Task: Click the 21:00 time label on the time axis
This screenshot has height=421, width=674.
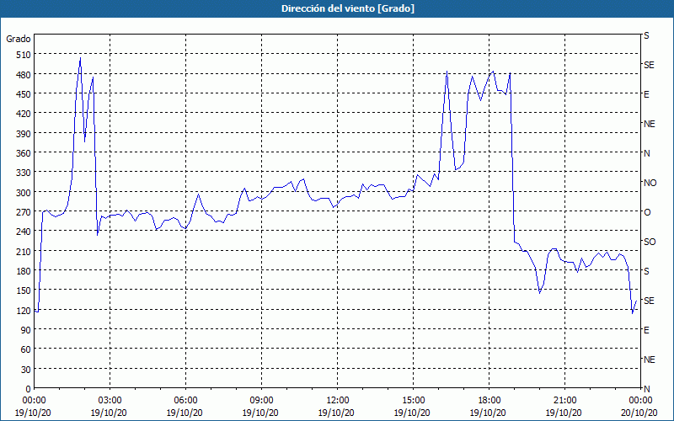Action: tap(564, 401)
